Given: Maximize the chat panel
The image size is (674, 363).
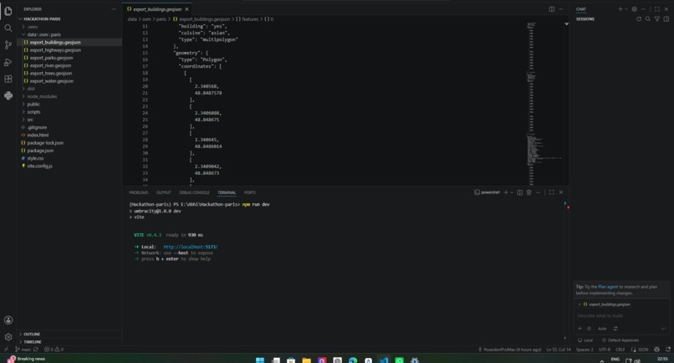Looking at the screenshot, I should (657, 9).
